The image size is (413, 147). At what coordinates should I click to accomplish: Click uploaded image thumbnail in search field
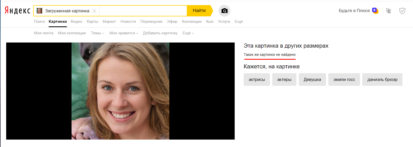(x=39, y=11)
